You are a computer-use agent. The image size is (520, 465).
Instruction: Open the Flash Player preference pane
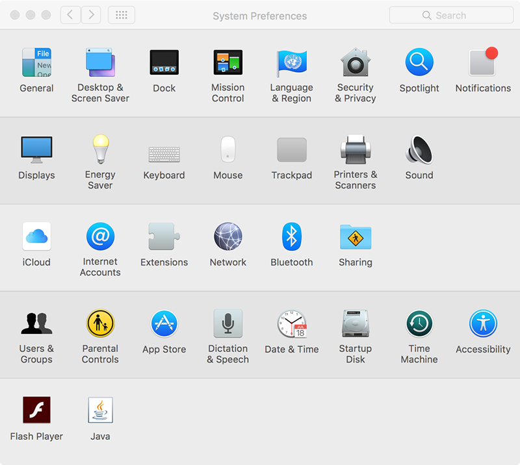click(36, 411)
